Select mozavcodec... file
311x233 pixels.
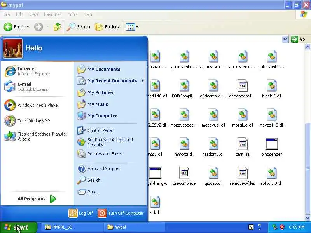point(184,118)
